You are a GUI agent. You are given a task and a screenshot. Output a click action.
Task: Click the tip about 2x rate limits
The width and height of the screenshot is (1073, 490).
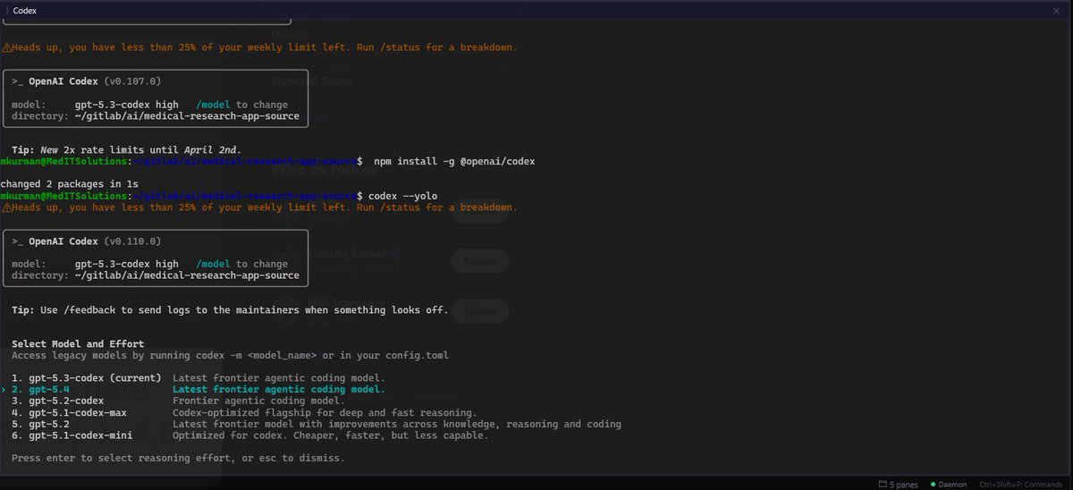click(x=126, y=149)
